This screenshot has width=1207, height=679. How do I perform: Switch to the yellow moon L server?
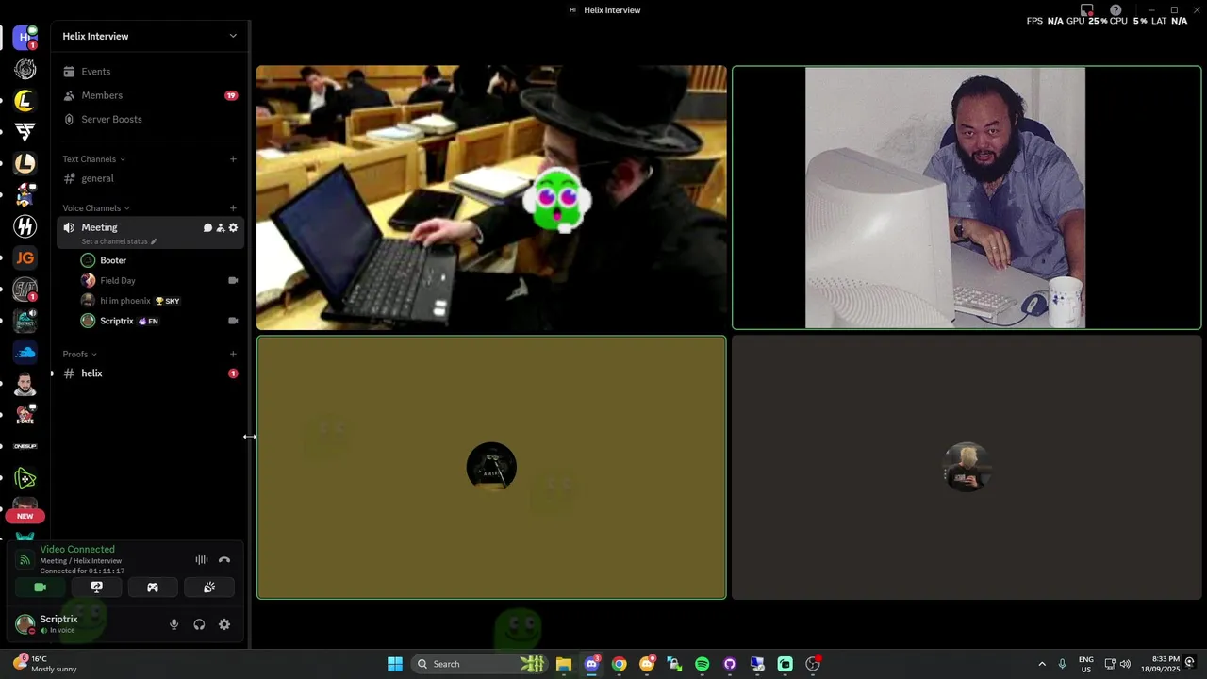[x=25, y=100]
